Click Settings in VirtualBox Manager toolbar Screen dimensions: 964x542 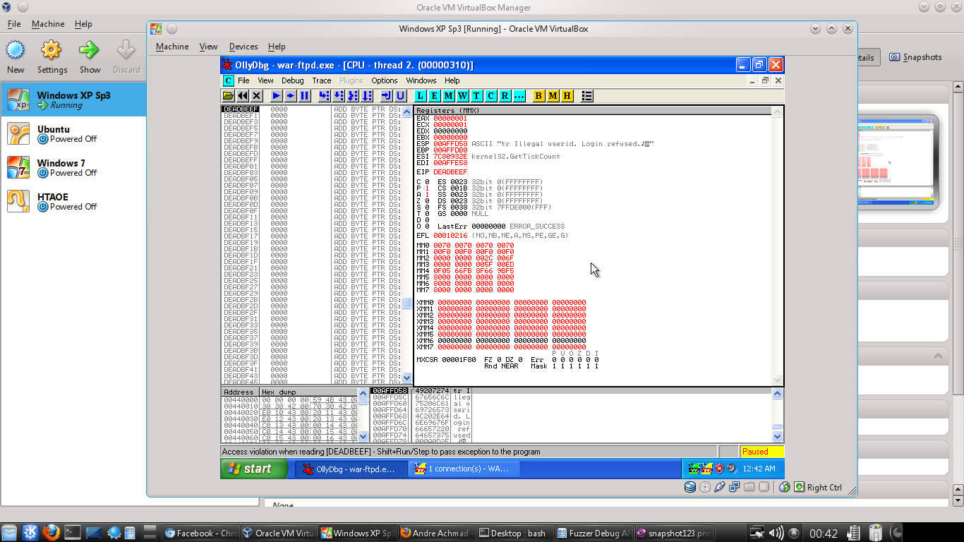click(52, 56)
